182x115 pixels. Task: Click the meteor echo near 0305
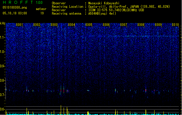88,91
